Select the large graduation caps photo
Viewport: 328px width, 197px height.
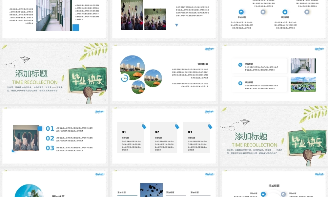[132, 15]
